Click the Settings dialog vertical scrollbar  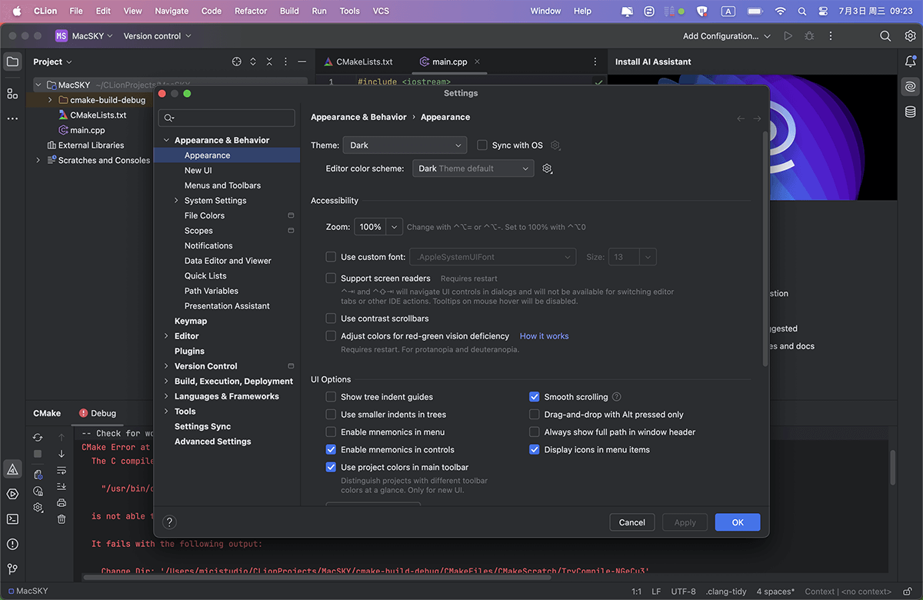click(x=765, y=248)
